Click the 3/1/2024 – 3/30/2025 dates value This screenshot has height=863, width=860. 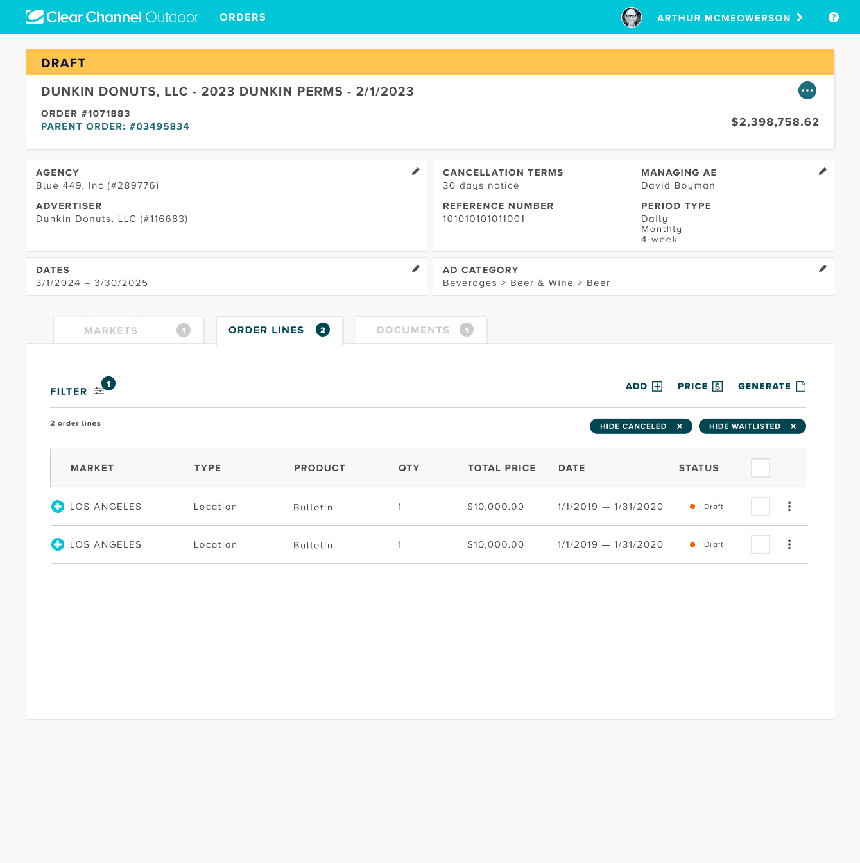[x=92, y=283]
